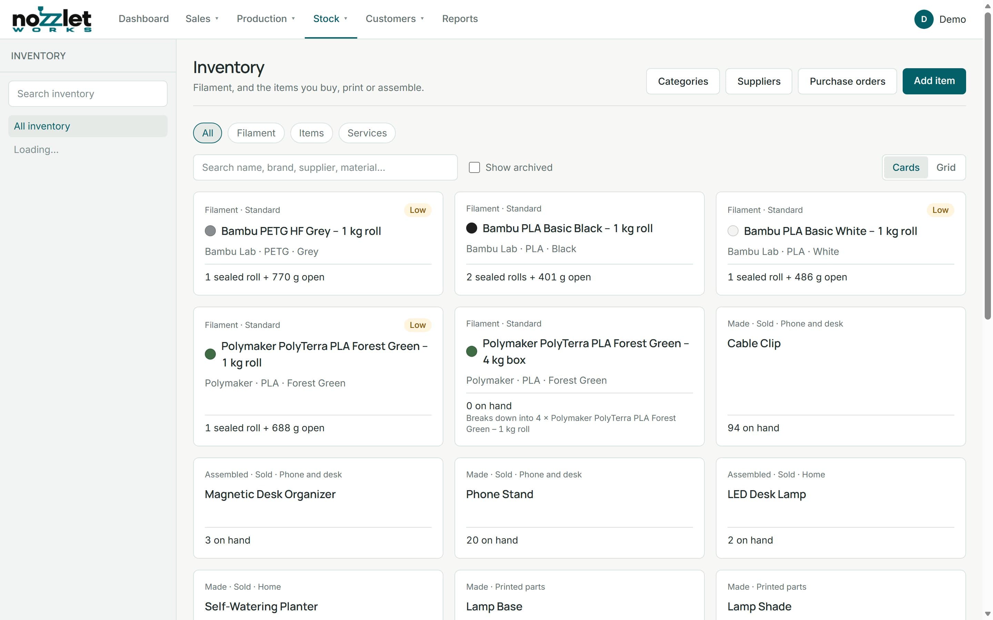Switch to Grid view
The width and height of the screenshot is (993, 620).
(x=946, y=167)
